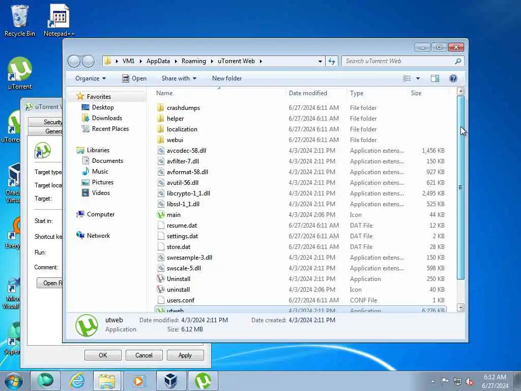The height and width of the screenshot is (391, 521).
Task: Click the file list vertical scrollbar thumb
Action: click(x=460, y=187)
